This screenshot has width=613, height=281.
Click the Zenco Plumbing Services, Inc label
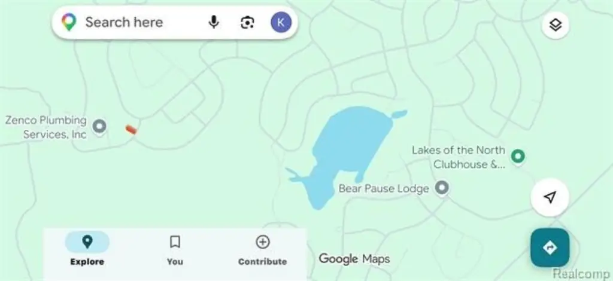tap(46, 127)
